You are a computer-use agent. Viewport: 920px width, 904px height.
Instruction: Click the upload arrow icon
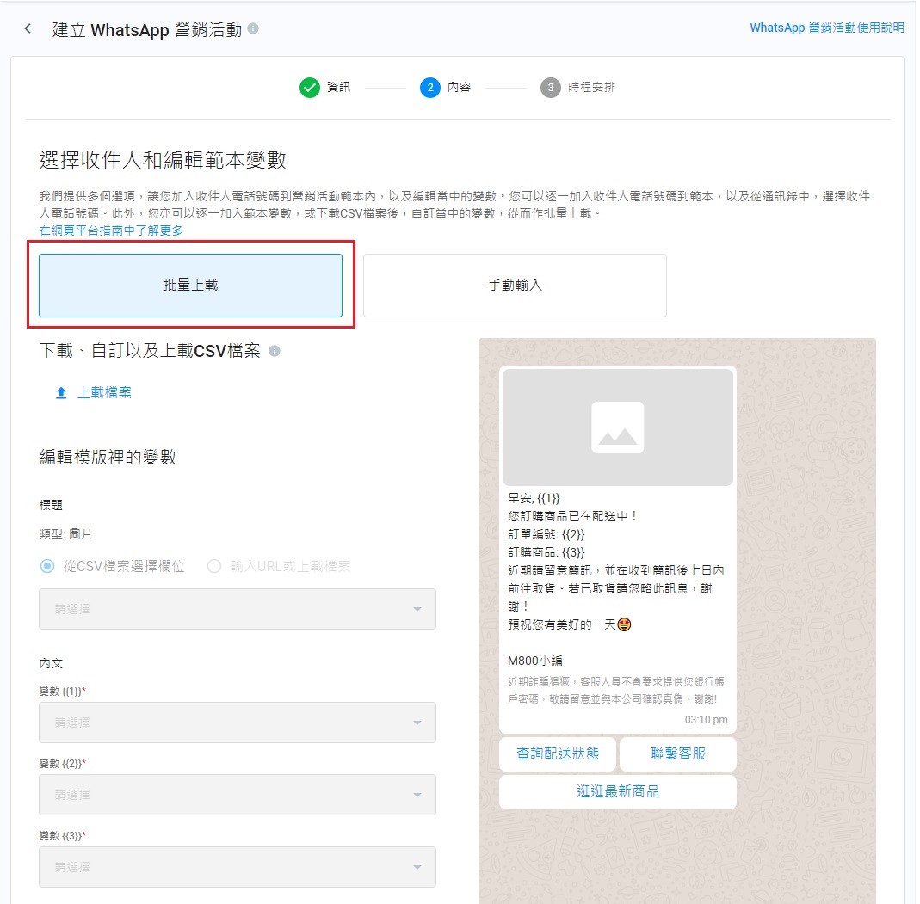(61, 393)
